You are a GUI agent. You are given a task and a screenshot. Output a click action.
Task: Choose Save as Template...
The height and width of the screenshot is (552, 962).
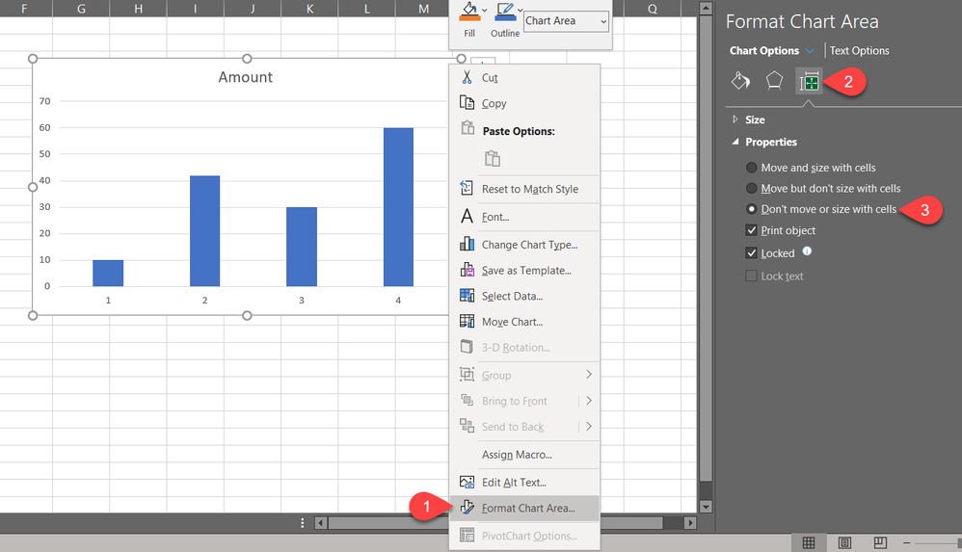(x=524, y=271)
